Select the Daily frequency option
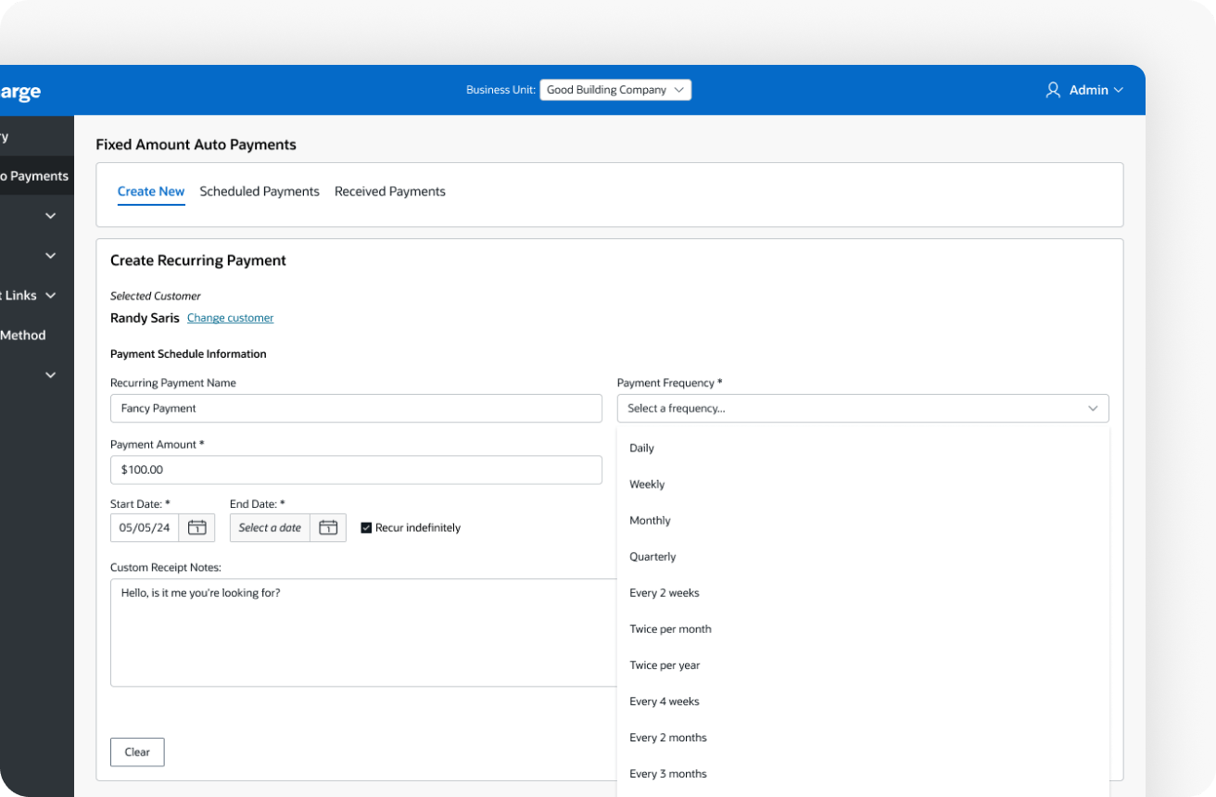Image resolution: width=1216 pixels, height=797 pixels. (x=863, y=449)
